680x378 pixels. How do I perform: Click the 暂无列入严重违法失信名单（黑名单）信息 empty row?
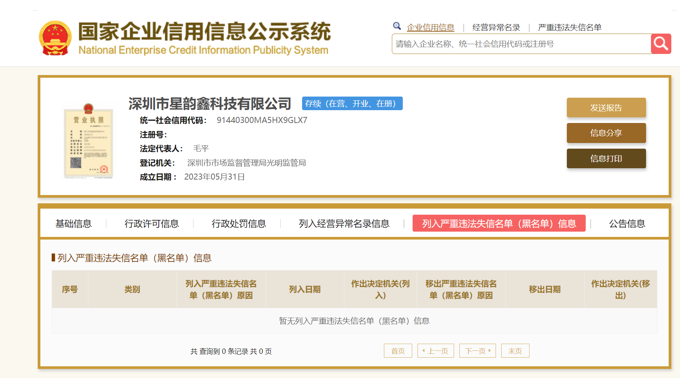pyautogui.click(x=354, y=321)
